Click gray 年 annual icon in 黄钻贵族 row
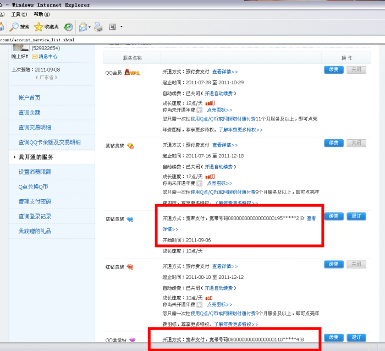Image resolution: width=385 pixels, height=351 pixels. point(199,183)
